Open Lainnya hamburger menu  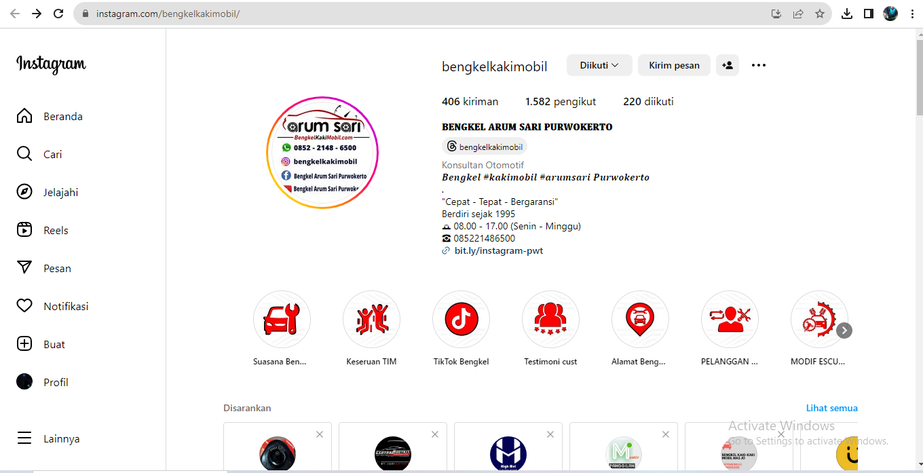point(48,438)
